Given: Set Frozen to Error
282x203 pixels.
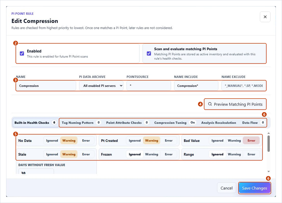Looking at the screenshot, I should pos(169,154).
